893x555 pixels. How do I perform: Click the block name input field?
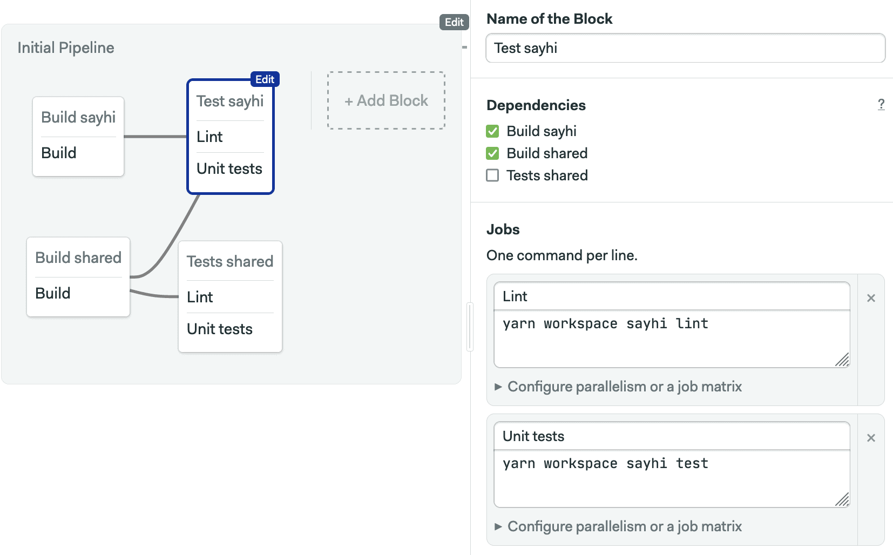pos(685,48)
